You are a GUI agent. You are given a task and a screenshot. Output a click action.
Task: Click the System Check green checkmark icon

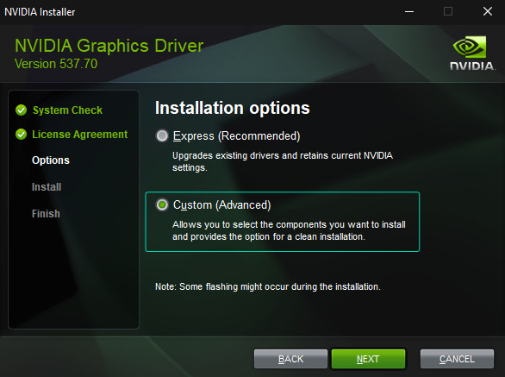[22, 110]
